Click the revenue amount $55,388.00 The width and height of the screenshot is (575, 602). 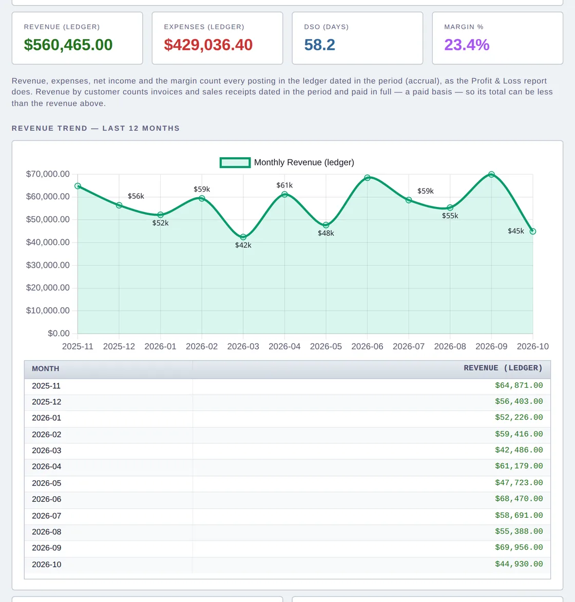pos(519,531)
